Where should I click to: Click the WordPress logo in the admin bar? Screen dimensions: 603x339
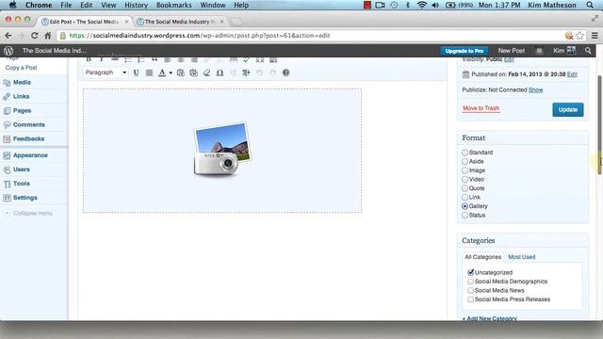tap(8, 51)
